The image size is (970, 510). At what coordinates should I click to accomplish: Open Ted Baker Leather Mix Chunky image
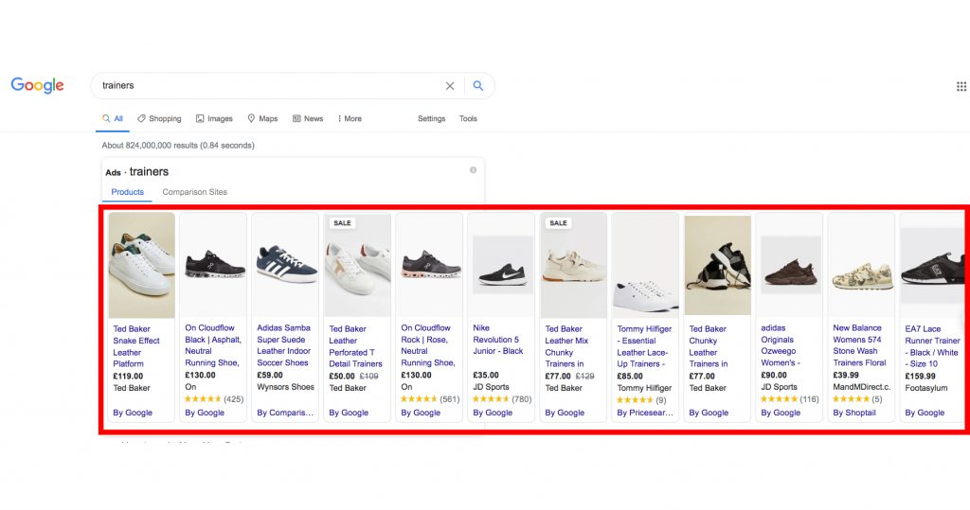click(x=573, y=266)
